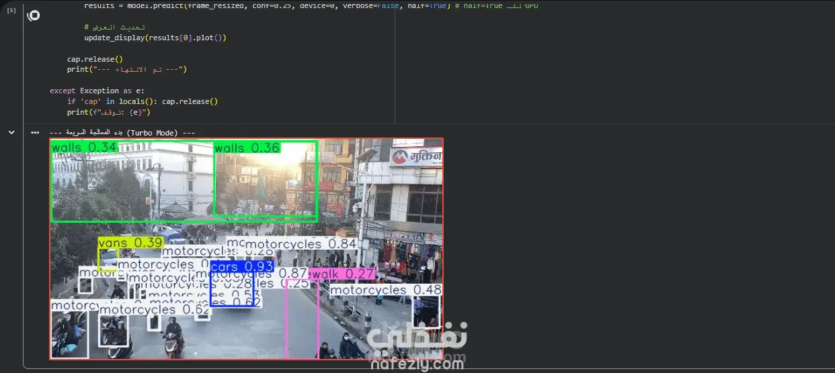
Task: Stop the running cell execution
Action: 34,15
